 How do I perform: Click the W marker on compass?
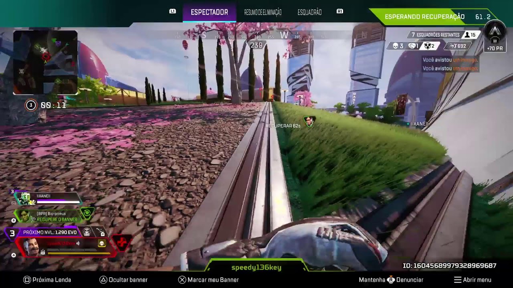[x=284, y=35]
